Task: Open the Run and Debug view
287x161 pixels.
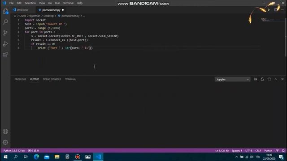Action: pyautogui.click(x=5, y=44)
